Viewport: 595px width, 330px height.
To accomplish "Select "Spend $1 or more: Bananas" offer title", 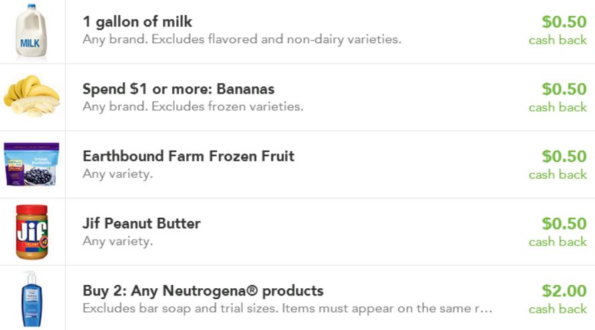I will tap(178, 89).
